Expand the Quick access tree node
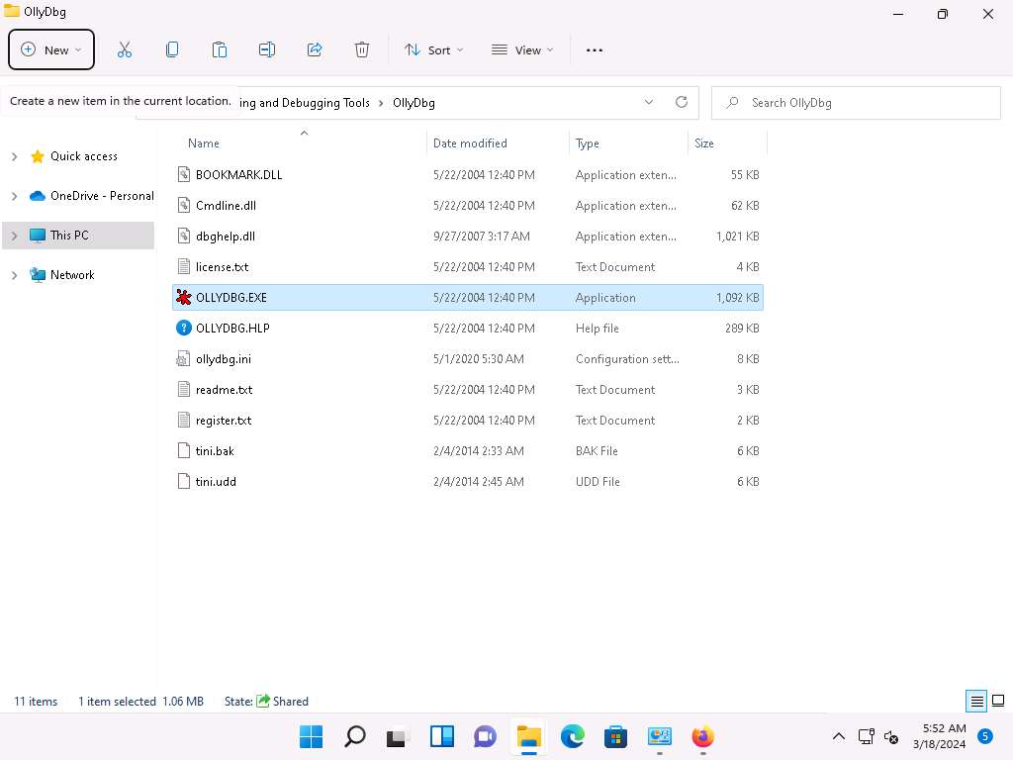The width and height of the screenshot is (1013, 760). coord(14,156)
